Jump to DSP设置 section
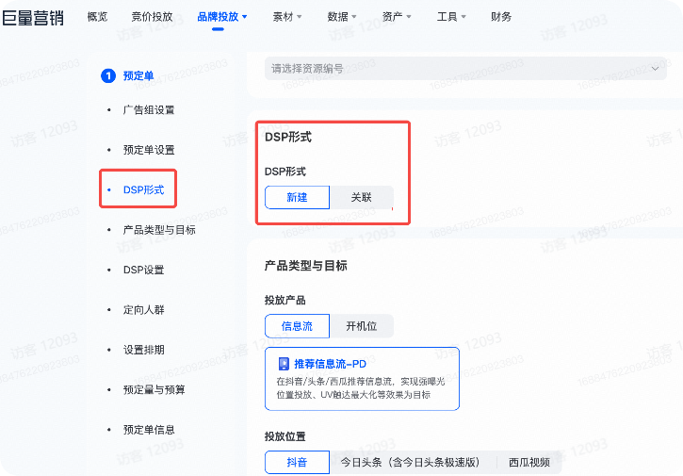The width and height of the screenshot is (683, 476). point(143,270)
